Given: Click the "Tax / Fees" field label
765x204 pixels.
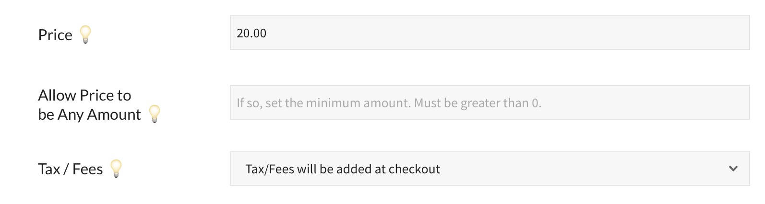Looking at the screenshot, I should [x=70, y=169].
